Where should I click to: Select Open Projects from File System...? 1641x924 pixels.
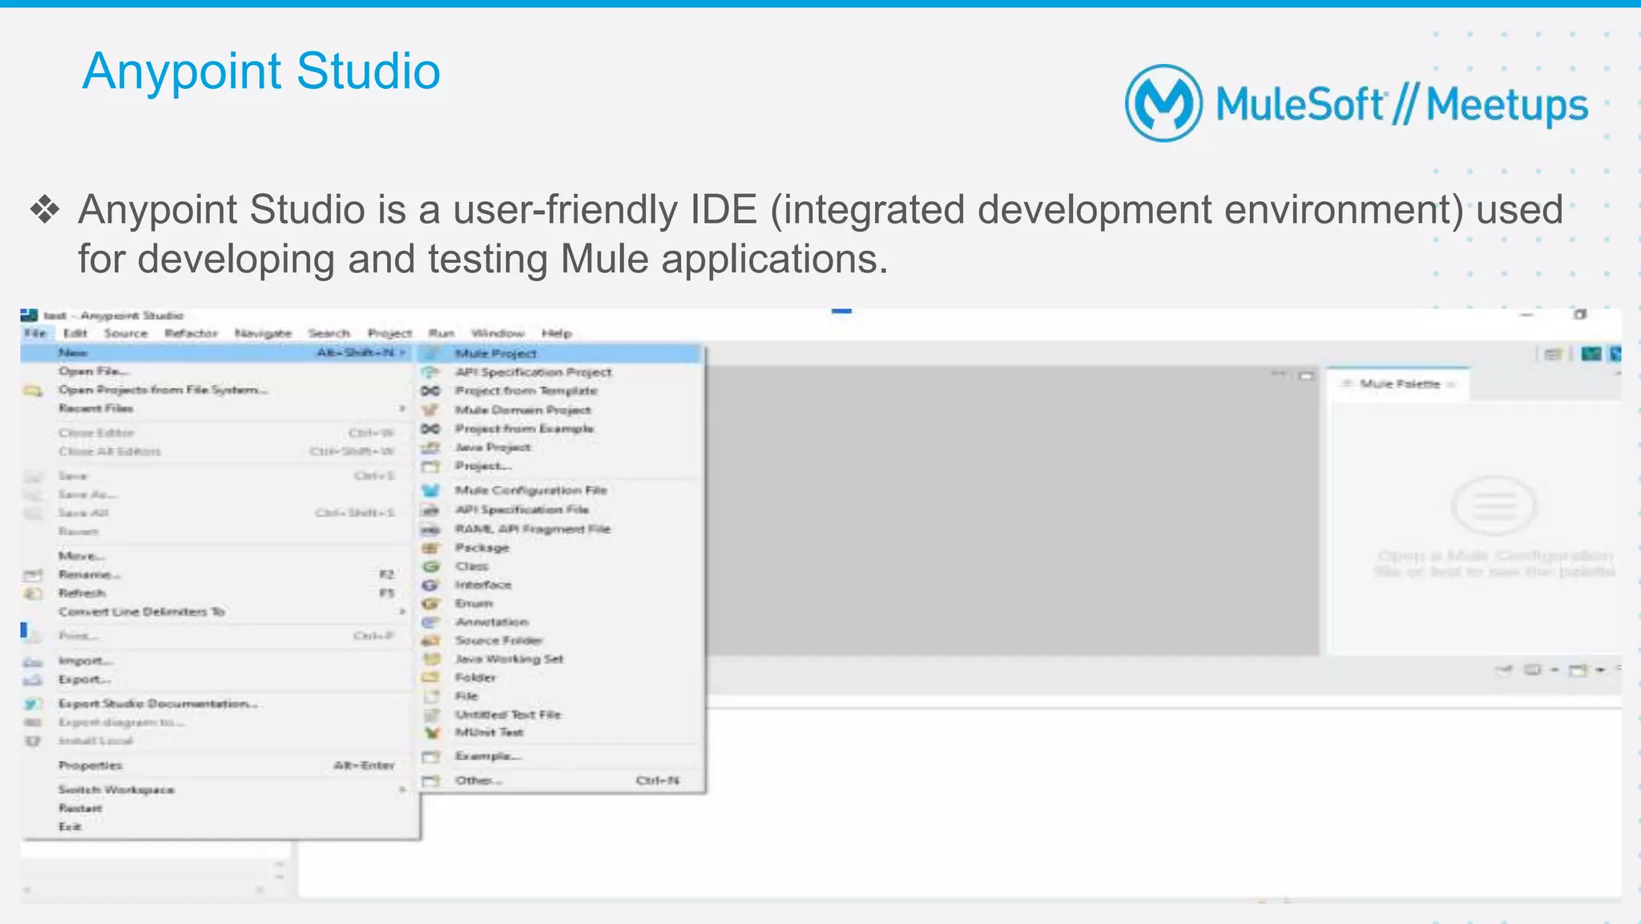click(x=218, y=389)
